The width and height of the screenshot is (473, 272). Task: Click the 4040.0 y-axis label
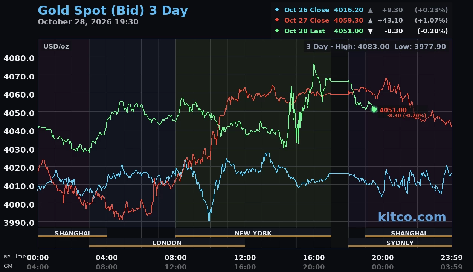click(x=19, y=131)
